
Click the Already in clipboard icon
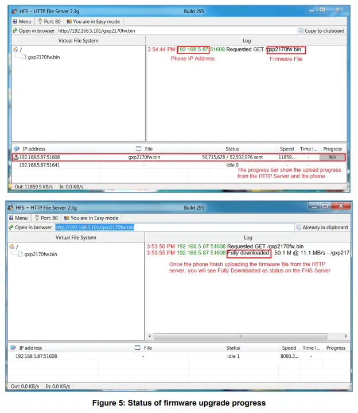298,227
